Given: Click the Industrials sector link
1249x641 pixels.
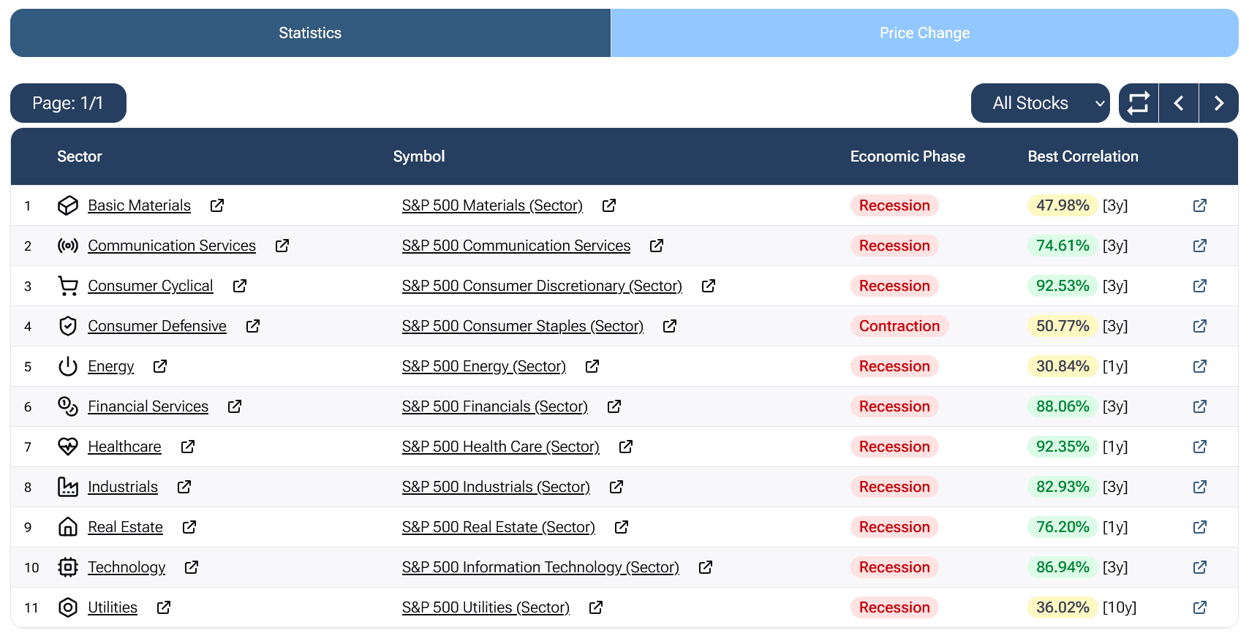Looking at the screenshot, I should (x=123, y=487).
